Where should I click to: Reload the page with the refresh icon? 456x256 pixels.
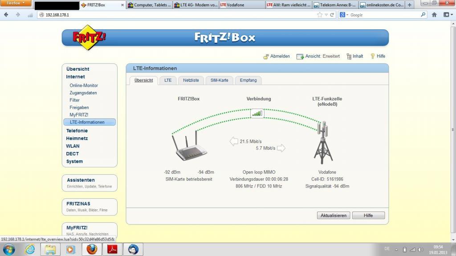coord(332,15)
